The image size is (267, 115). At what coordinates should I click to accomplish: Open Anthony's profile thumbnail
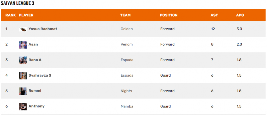tap(23, 107)
